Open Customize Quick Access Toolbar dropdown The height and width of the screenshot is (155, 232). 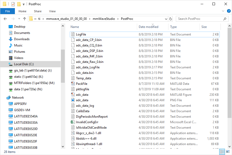(x=24, y=4)
